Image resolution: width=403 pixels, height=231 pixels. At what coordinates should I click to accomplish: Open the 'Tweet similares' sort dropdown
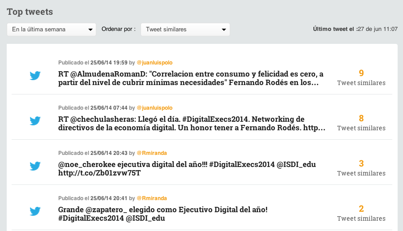(185, 30)
